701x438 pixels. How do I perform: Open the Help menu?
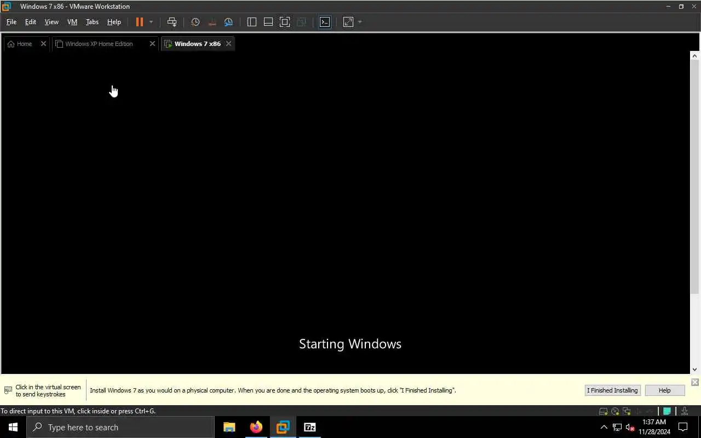pyautogui.click(x=114, y=22)
